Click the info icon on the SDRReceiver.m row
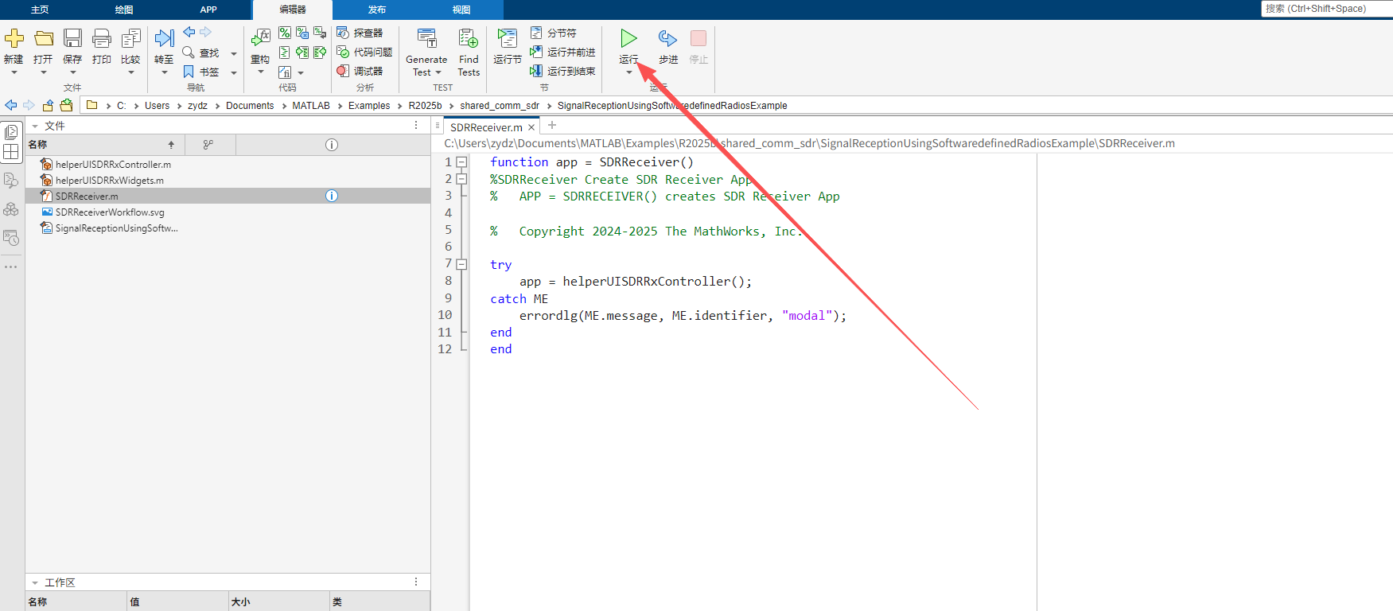 (332, 196)
